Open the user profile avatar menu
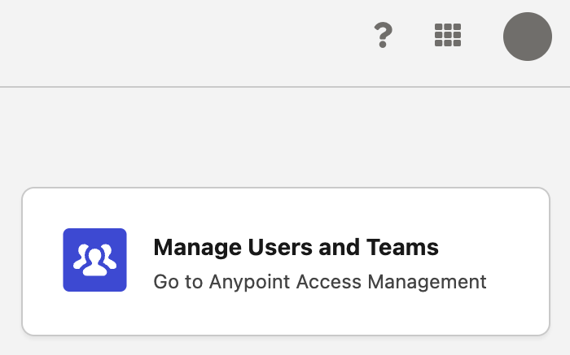Viewport: 570px width, 355px height. pyautogui.click(x=527, y=37)
